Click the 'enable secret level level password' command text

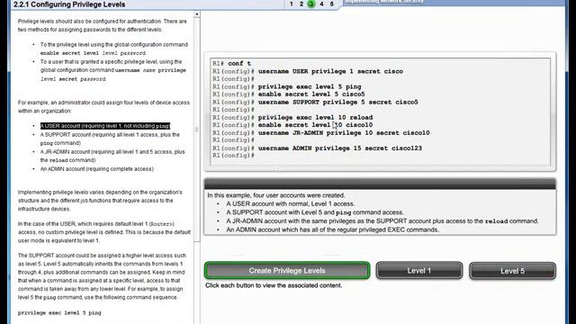click(x=93, y=53)
